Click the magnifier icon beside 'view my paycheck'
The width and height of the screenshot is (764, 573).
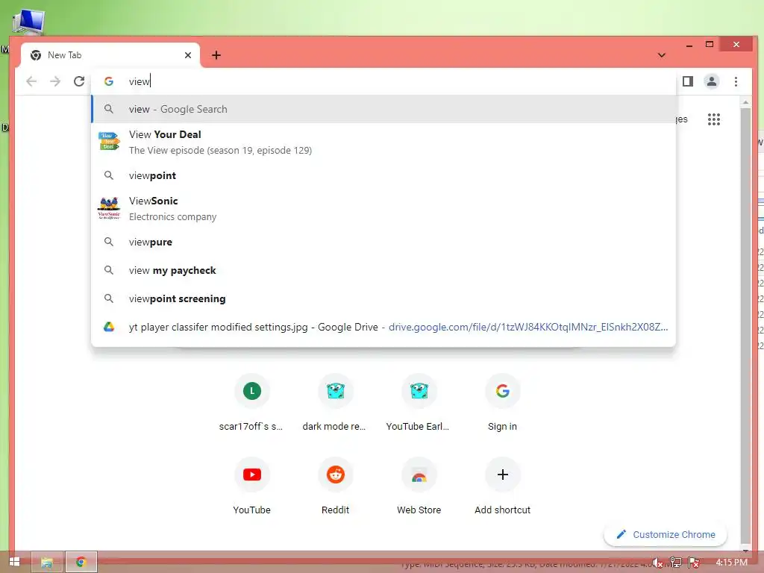click(109, 270)
